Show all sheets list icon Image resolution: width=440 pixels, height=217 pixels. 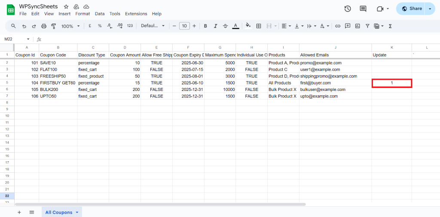pyautogui.click(x=32, y=212)
